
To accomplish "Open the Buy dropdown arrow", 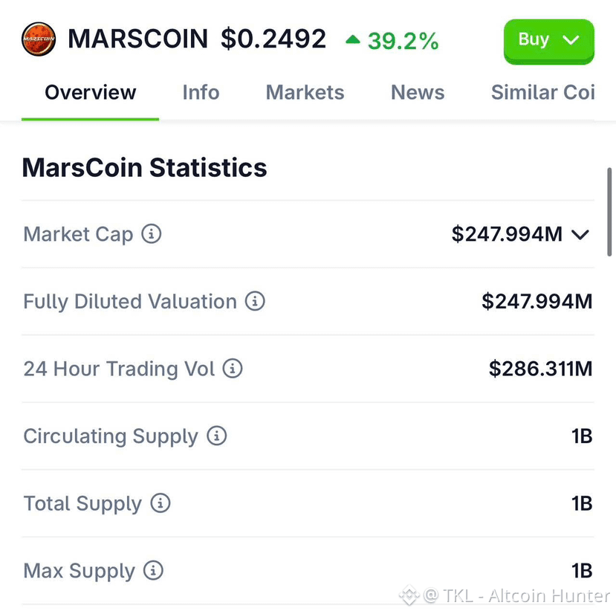I will [x=571, y=39].
